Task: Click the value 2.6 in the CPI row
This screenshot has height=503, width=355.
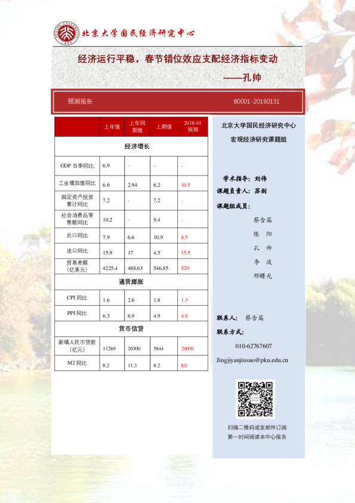Action: (x=131, y=300)
